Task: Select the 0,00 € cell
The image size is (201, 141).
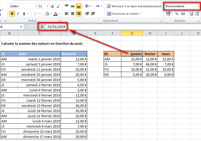Action: 166,75
